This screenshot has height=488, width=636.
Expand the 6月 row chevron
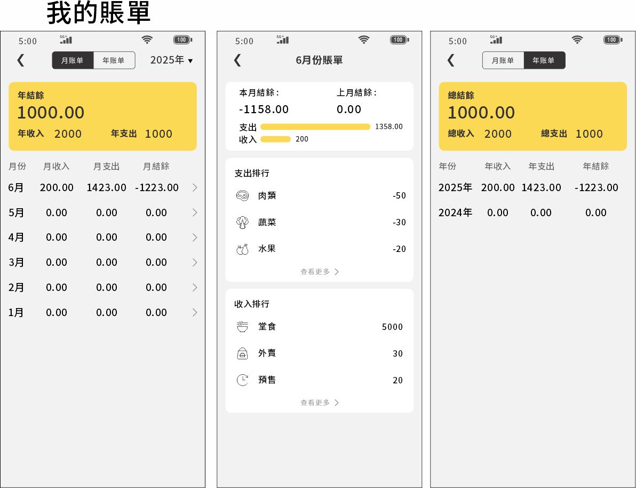[x=195, y=187]
